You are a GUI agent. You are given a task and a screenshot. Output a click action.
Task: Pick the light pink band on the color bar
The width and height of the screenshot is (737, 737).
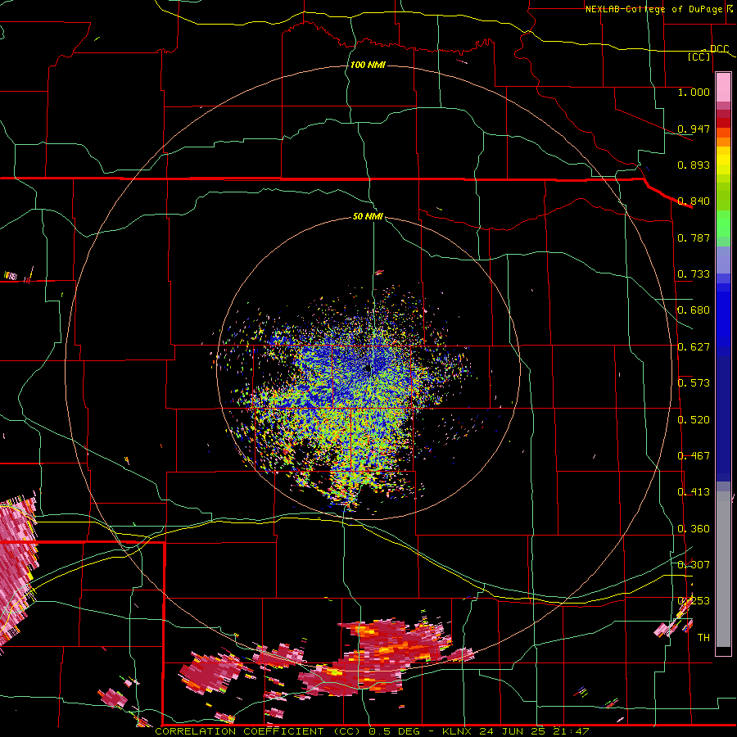coord(723,87)
